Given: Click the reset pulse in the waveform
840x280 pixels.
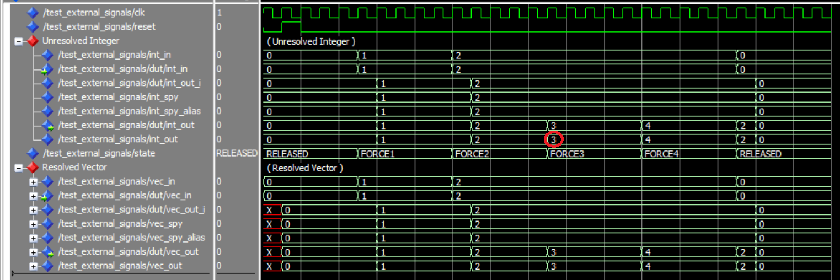Looking at the screenshot, I should [291, 26].
